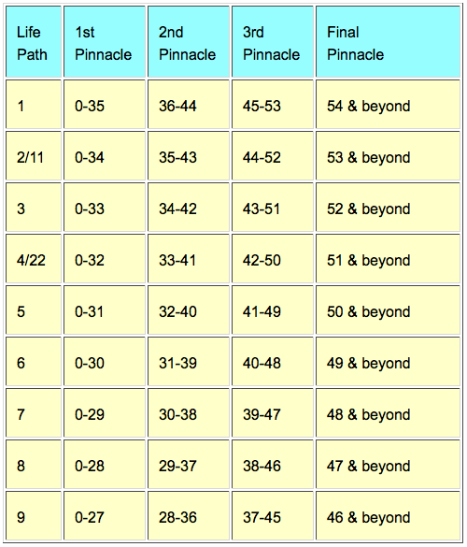Select the Life Path 9 cell
This screenshot has width=467, height=547.
click(x=34, y=515)
